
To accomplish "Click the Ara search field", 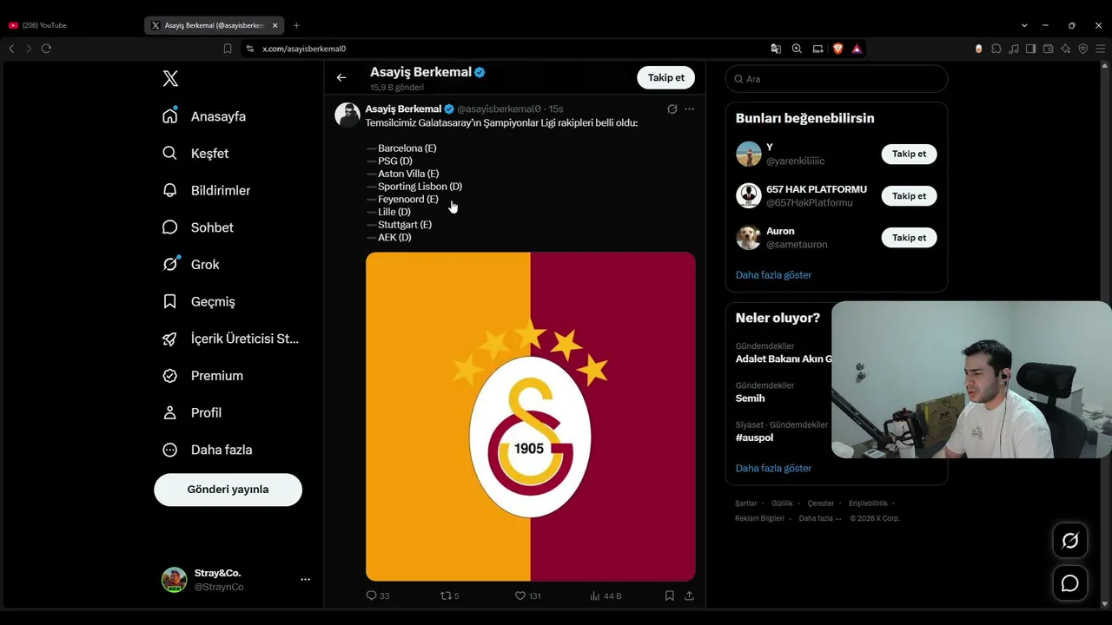I will [x=837, y=79].
